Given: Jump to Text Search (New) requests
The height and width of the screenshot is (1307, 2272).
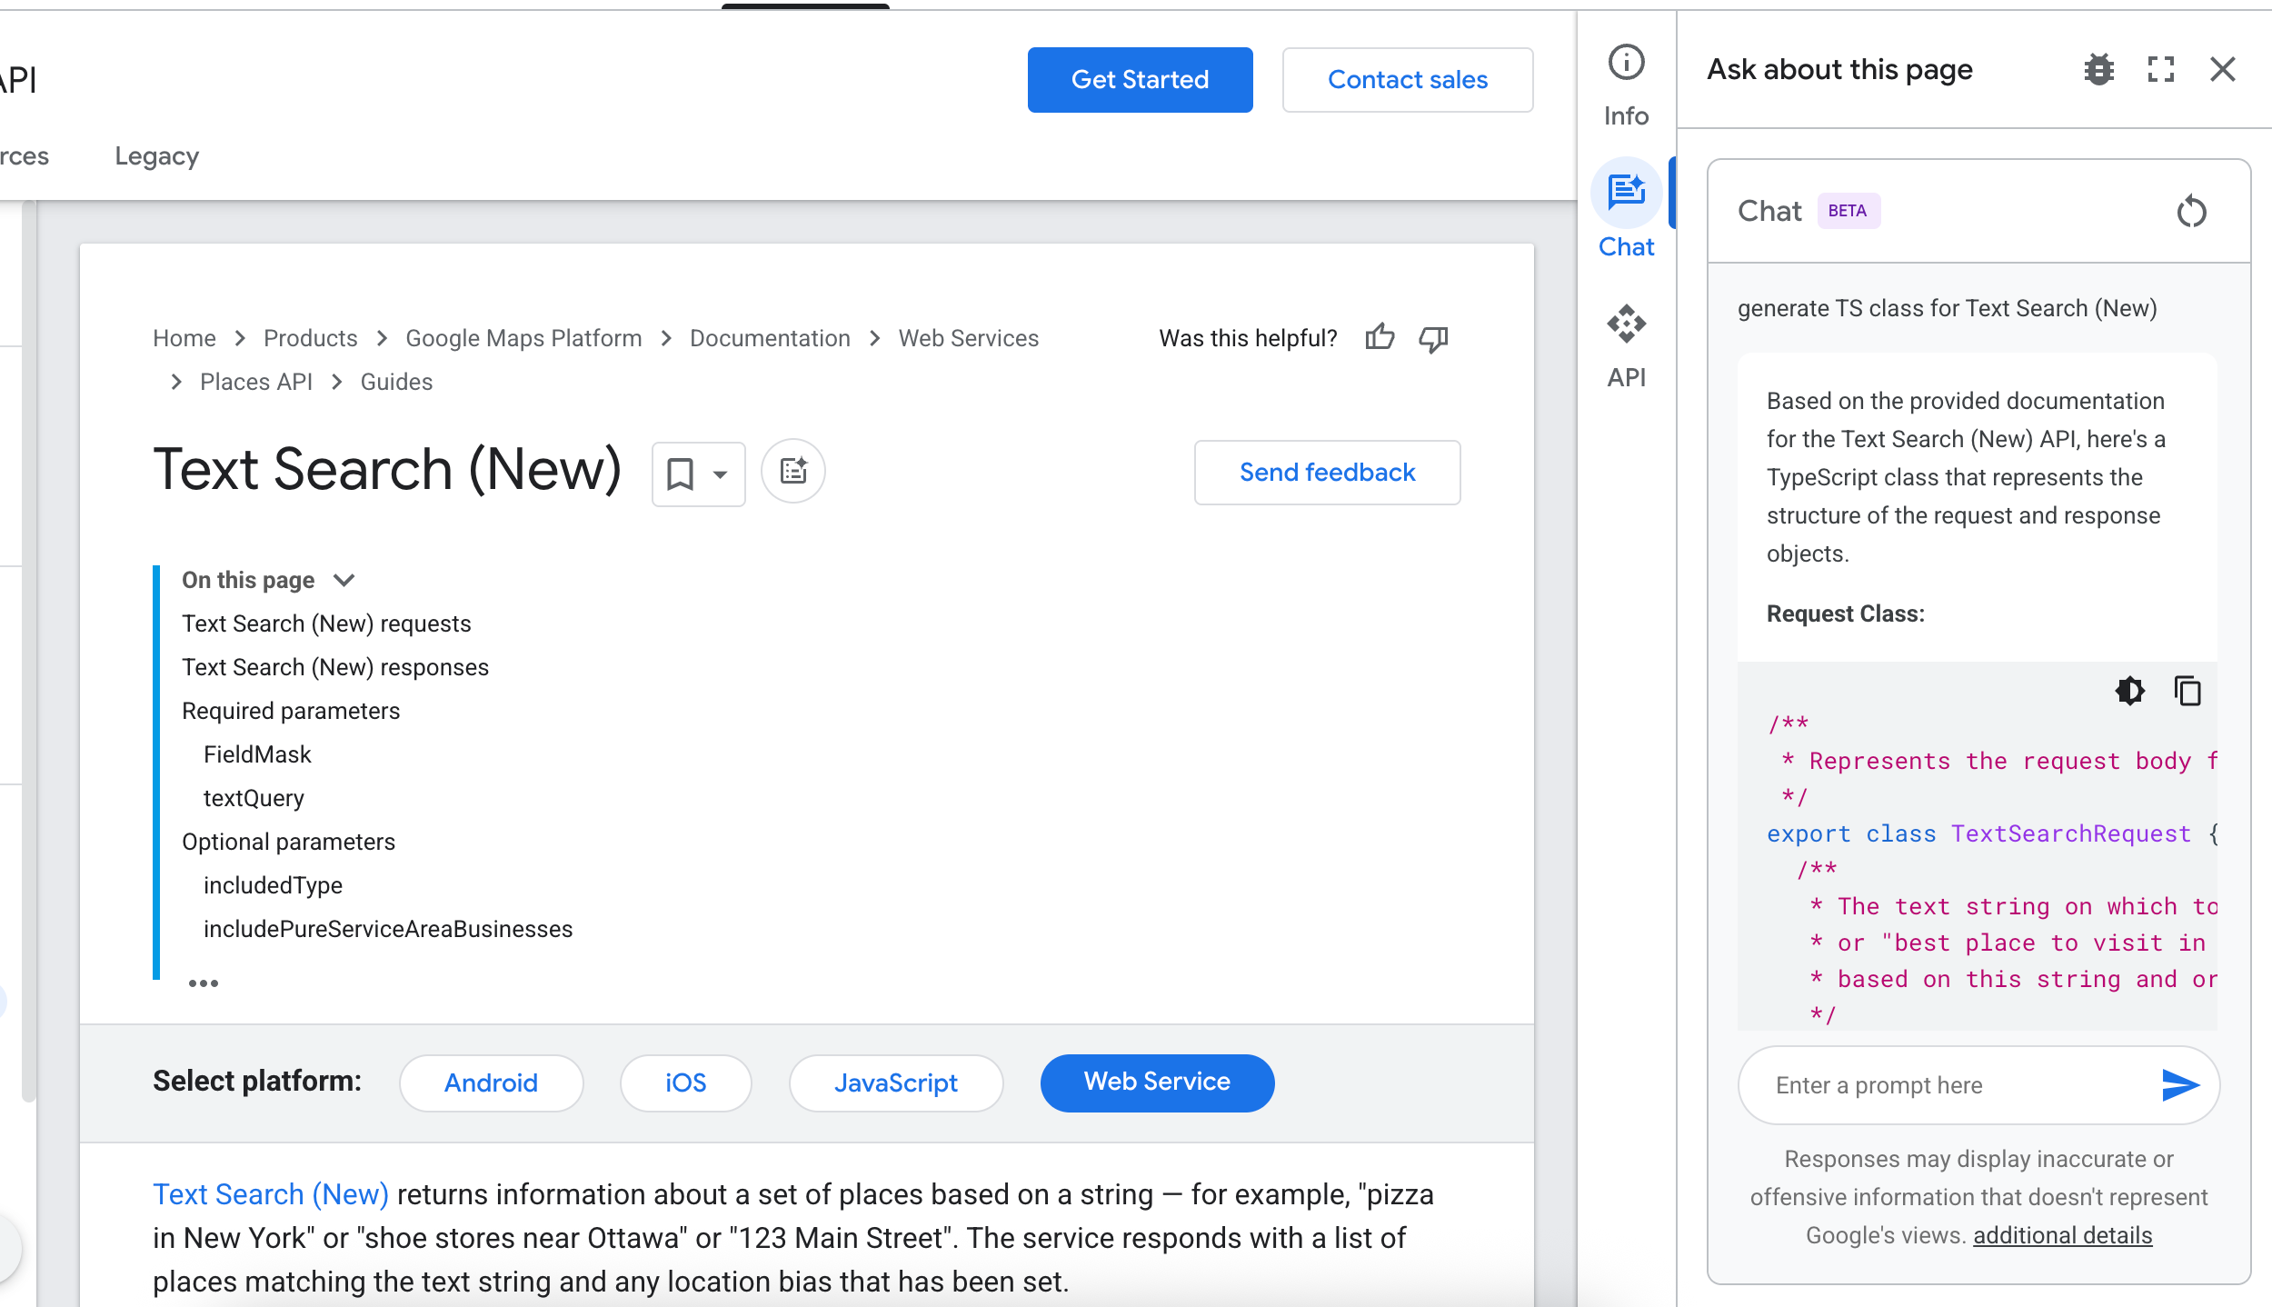Looking at the screenshot, I should point(326,624).
